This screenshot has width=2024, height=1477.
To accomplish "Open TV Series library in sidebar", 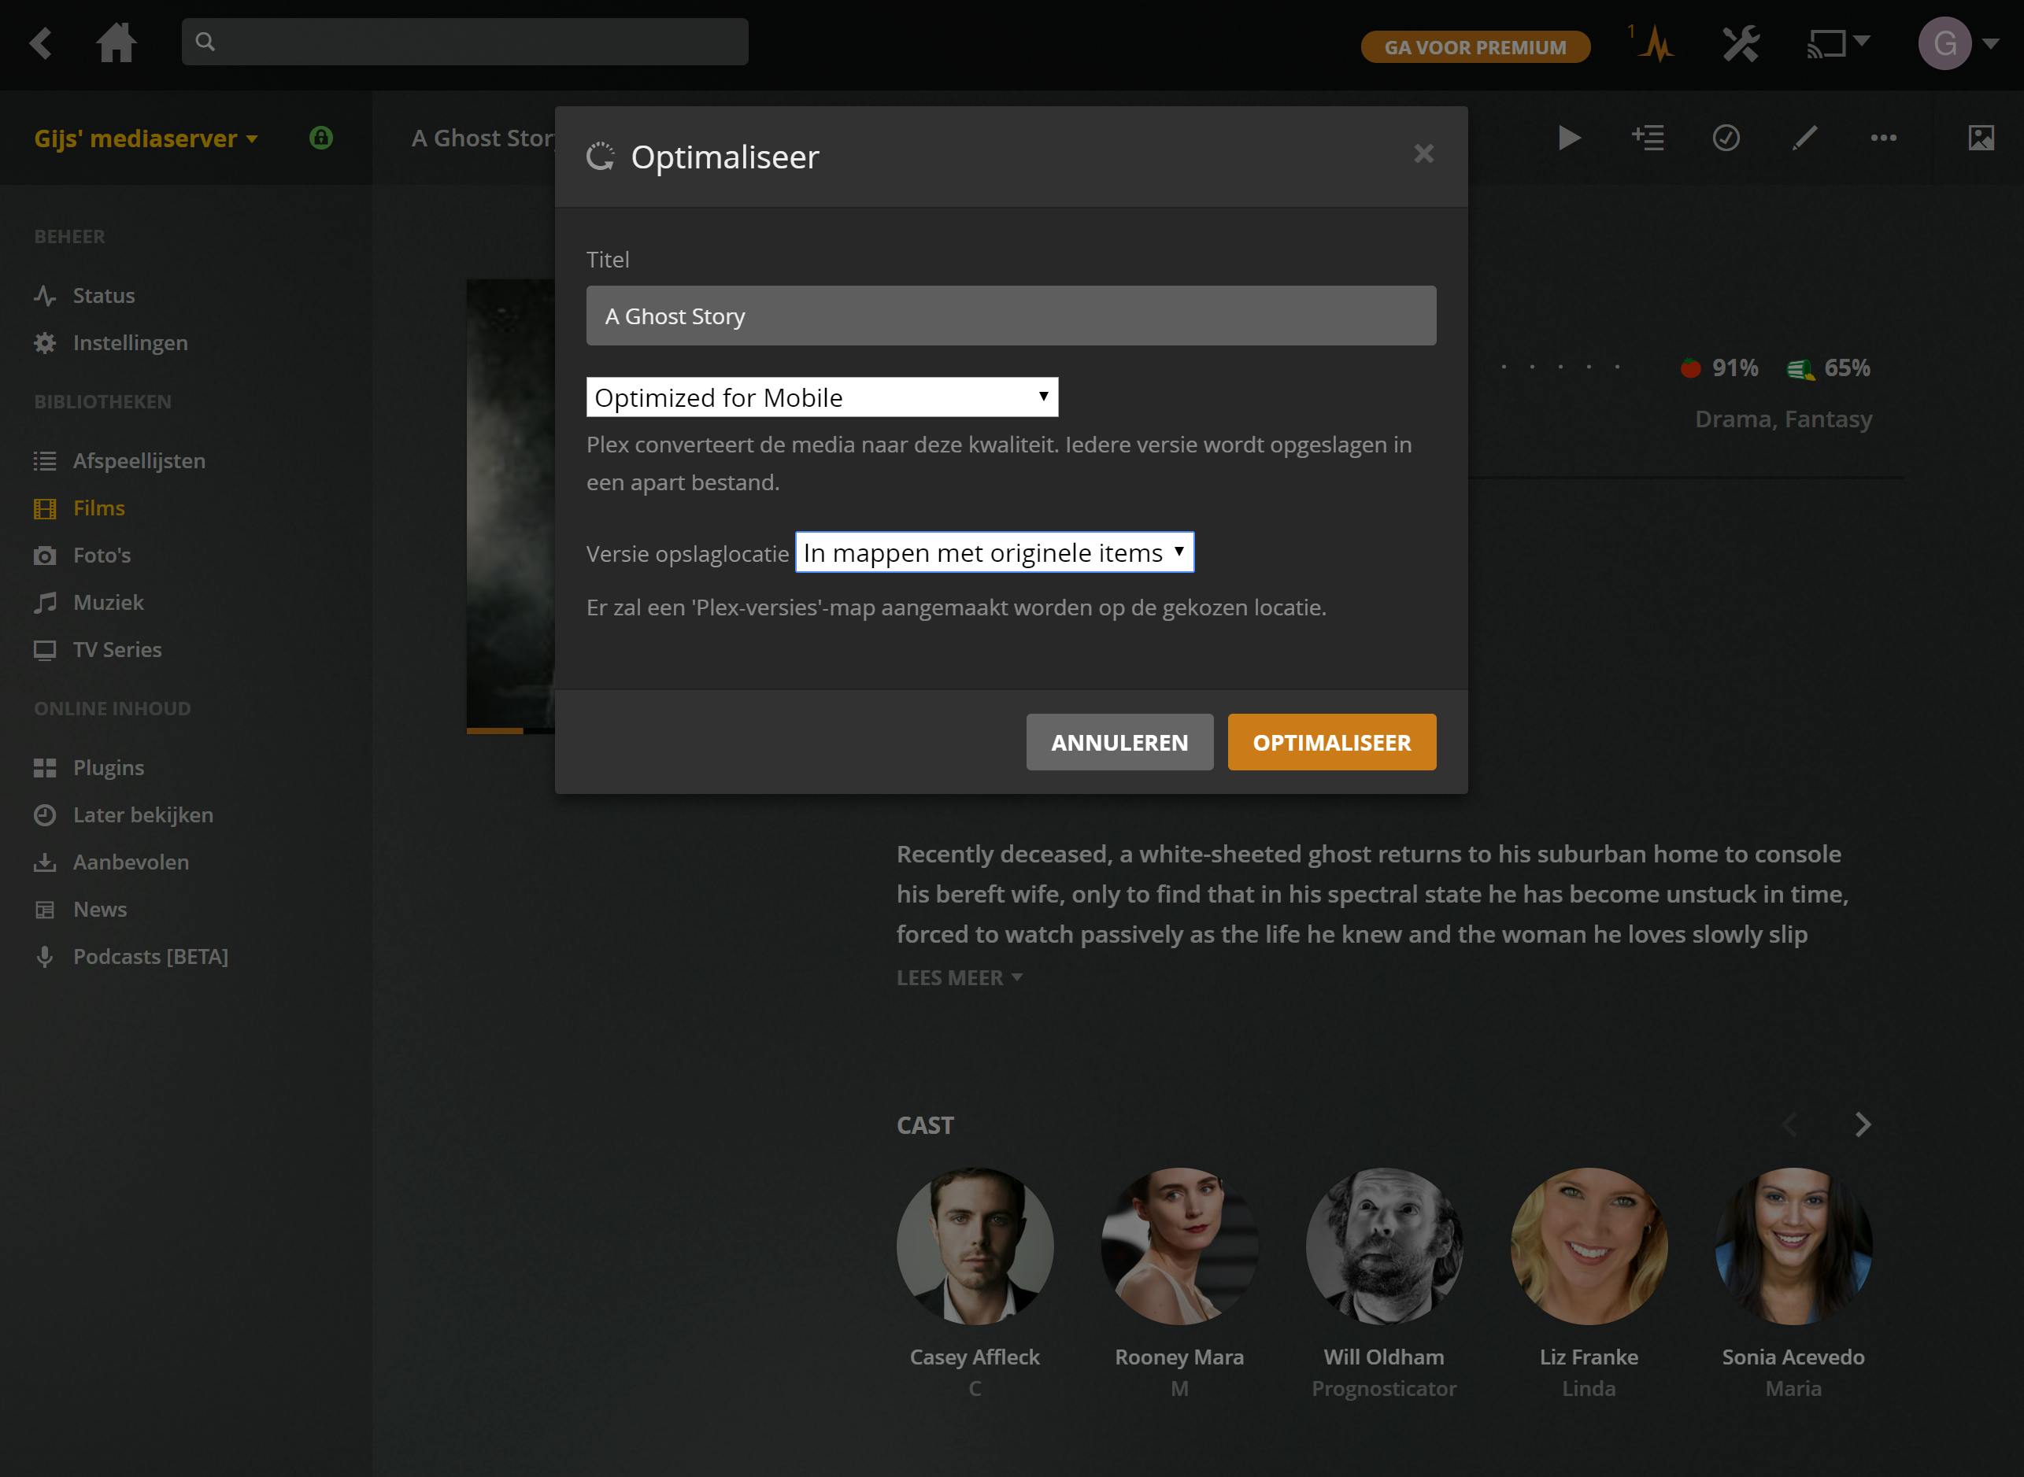I will [117, 650].
